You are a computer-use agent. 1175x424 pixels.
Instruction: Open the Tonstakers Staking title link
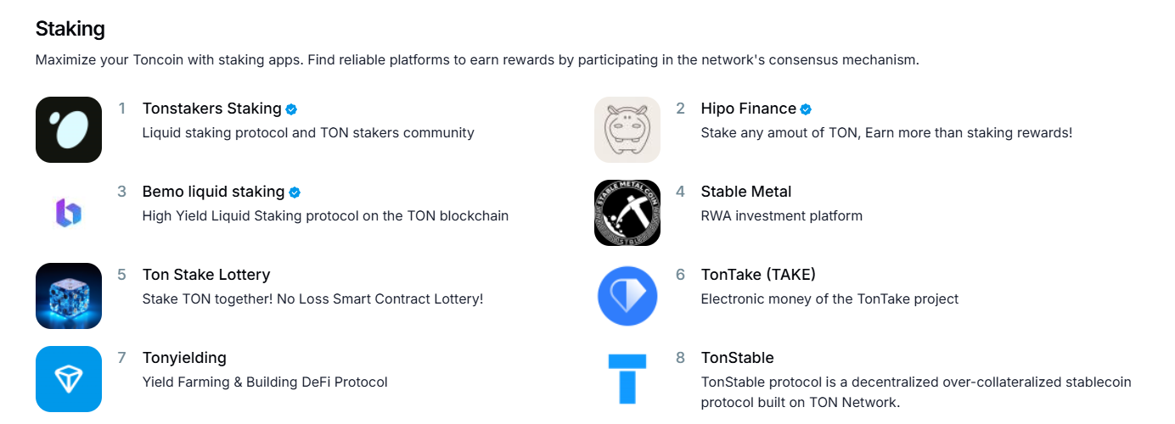point(211,109)
